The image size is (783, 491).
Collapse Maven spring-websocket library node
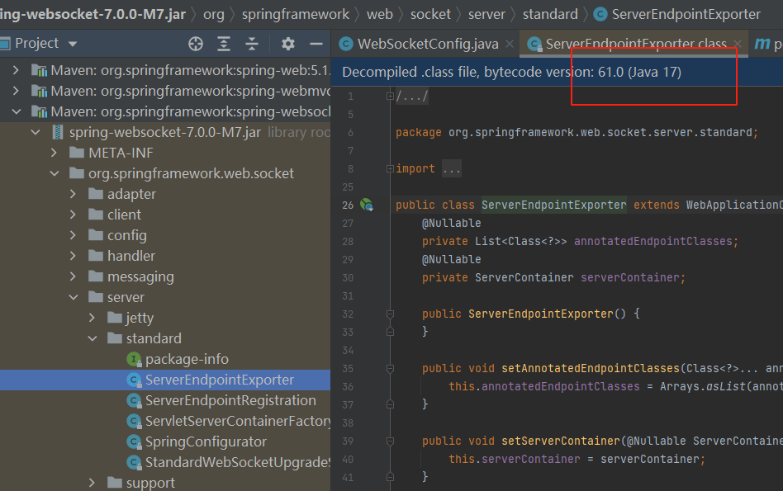pyautogui.click(x=16, y=111)
